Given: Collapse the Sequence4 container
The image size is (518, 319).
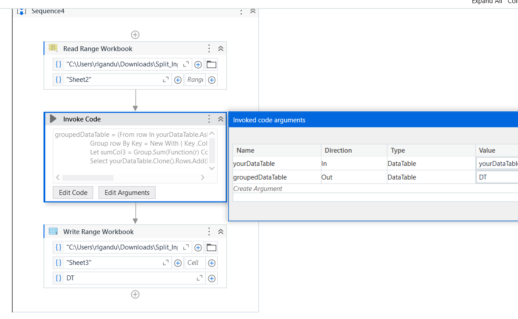Looking at the screenshot, I should click(x=253, y=11).
